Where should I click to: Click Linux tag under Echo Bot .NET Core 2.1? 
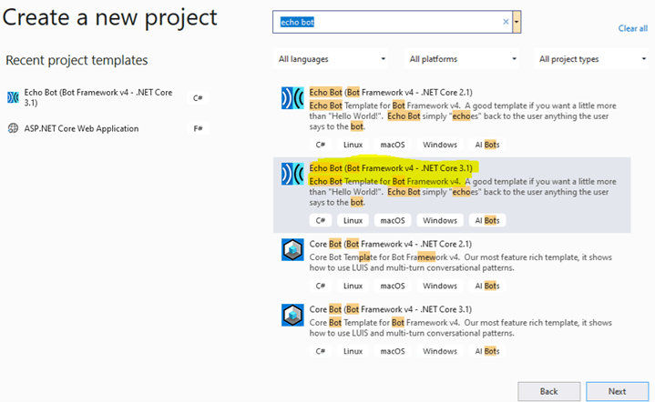pyautogui.click(x=353, y=145)
